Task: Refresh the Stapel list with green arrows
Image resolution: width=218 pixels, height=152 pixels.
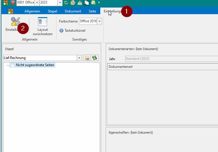Action: 94,58
